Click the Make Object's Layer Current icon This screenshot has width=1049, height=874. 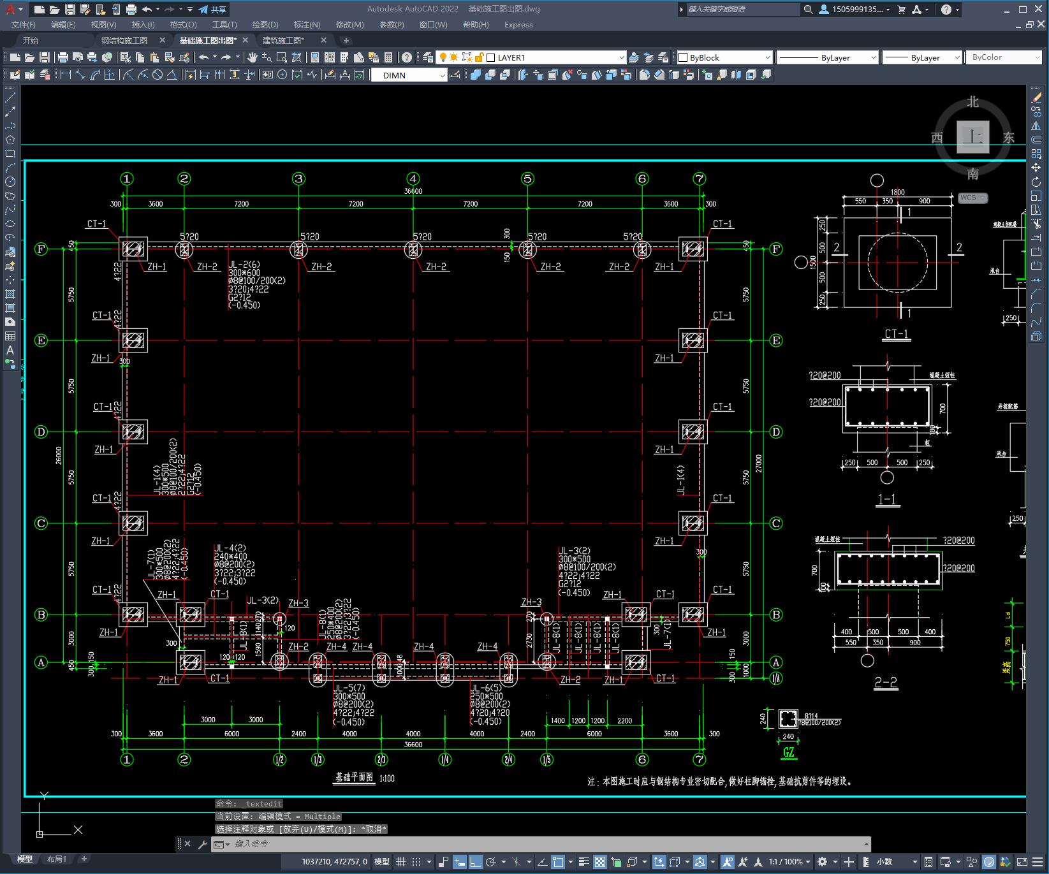634,57
